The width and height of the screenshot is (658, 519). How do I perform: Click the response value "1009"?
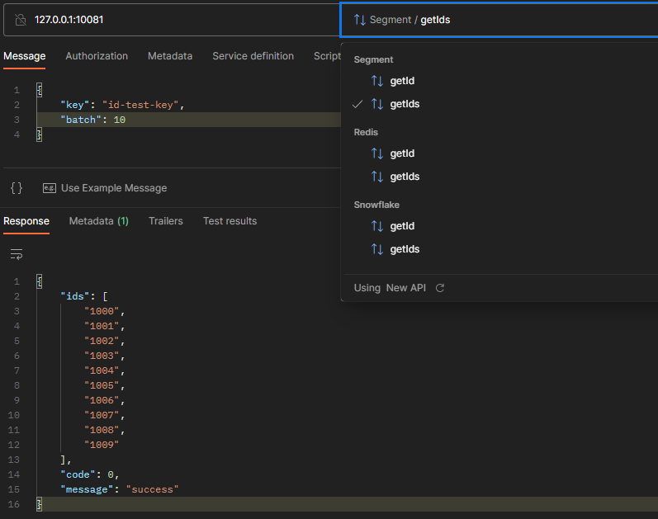tap(102, 445)
